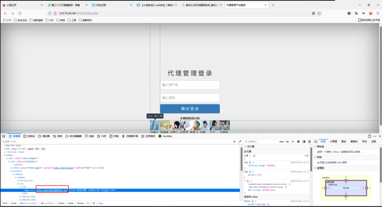Expand the head element node
The image size is (382, 207).
(x=5, y=152)
